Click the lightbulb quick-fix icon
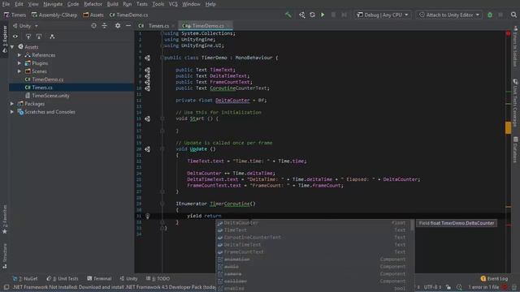This screenshot has width=520, height=292. [148, 216]
